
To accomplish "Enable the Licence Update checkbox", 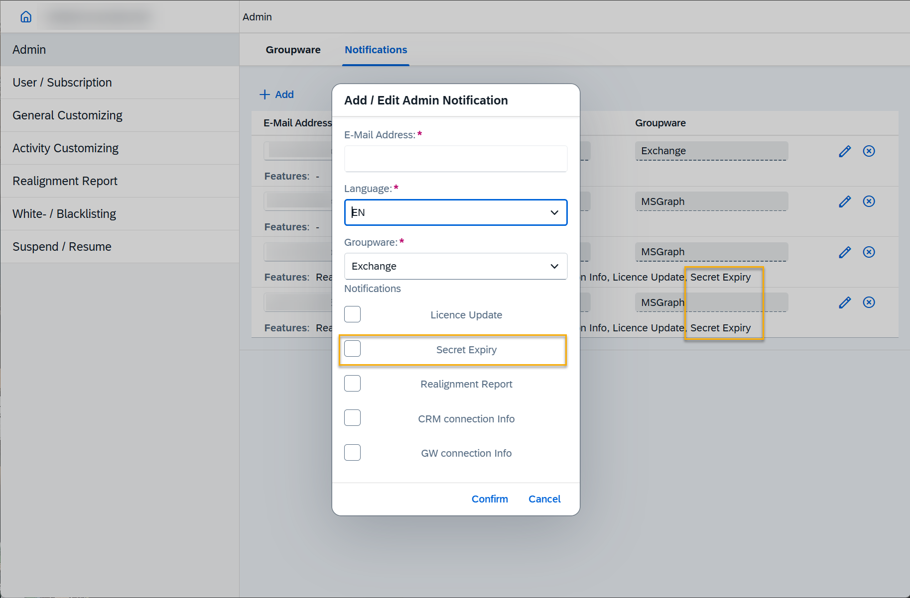I will click(x=353, y=314).
